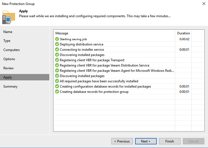Click check icon for Veeam Distribution Service row

[57, 65]
